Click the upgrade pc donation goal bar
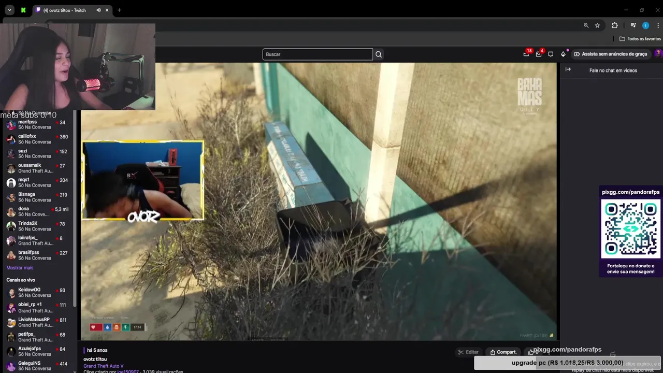 (x=567, y=363)
